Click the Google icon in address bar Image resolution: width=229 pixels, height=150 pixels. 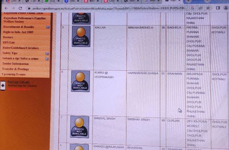(x=192, y=8)
